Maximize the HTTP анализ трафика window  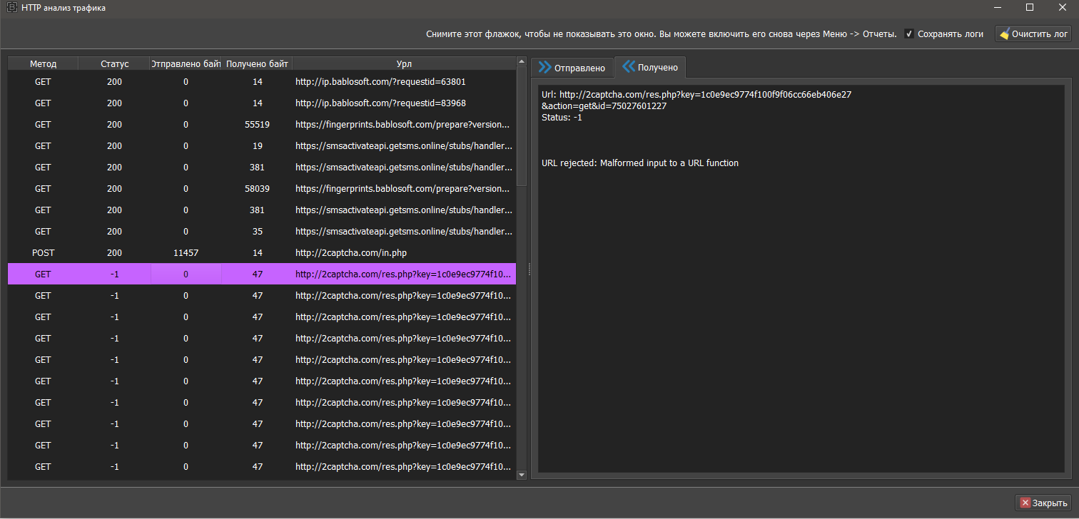pos(1029,8)
